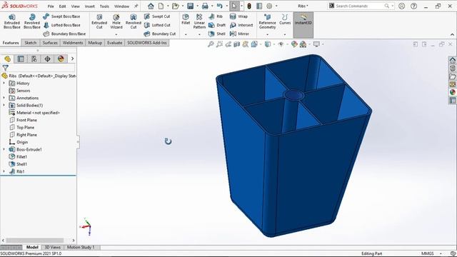Open the View menu

tap(75, 6)
